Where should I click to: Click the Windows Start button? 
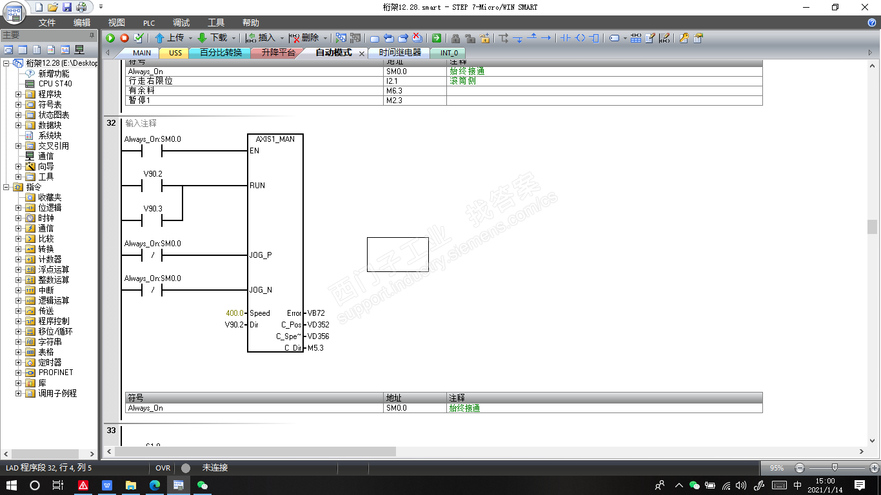(12, 485)
